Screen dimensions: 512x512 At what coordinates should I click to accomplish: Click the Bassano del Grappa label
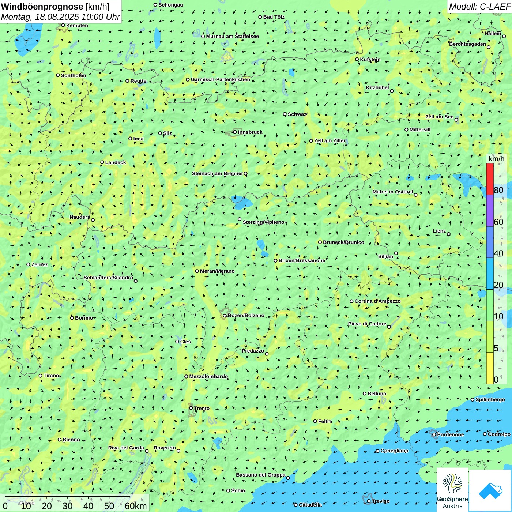pos(261,475)
